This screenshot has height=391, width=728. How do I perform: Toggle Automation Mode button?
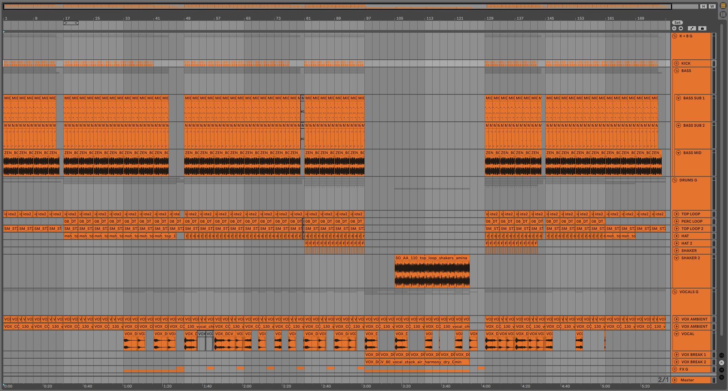[x=692, y=28]
